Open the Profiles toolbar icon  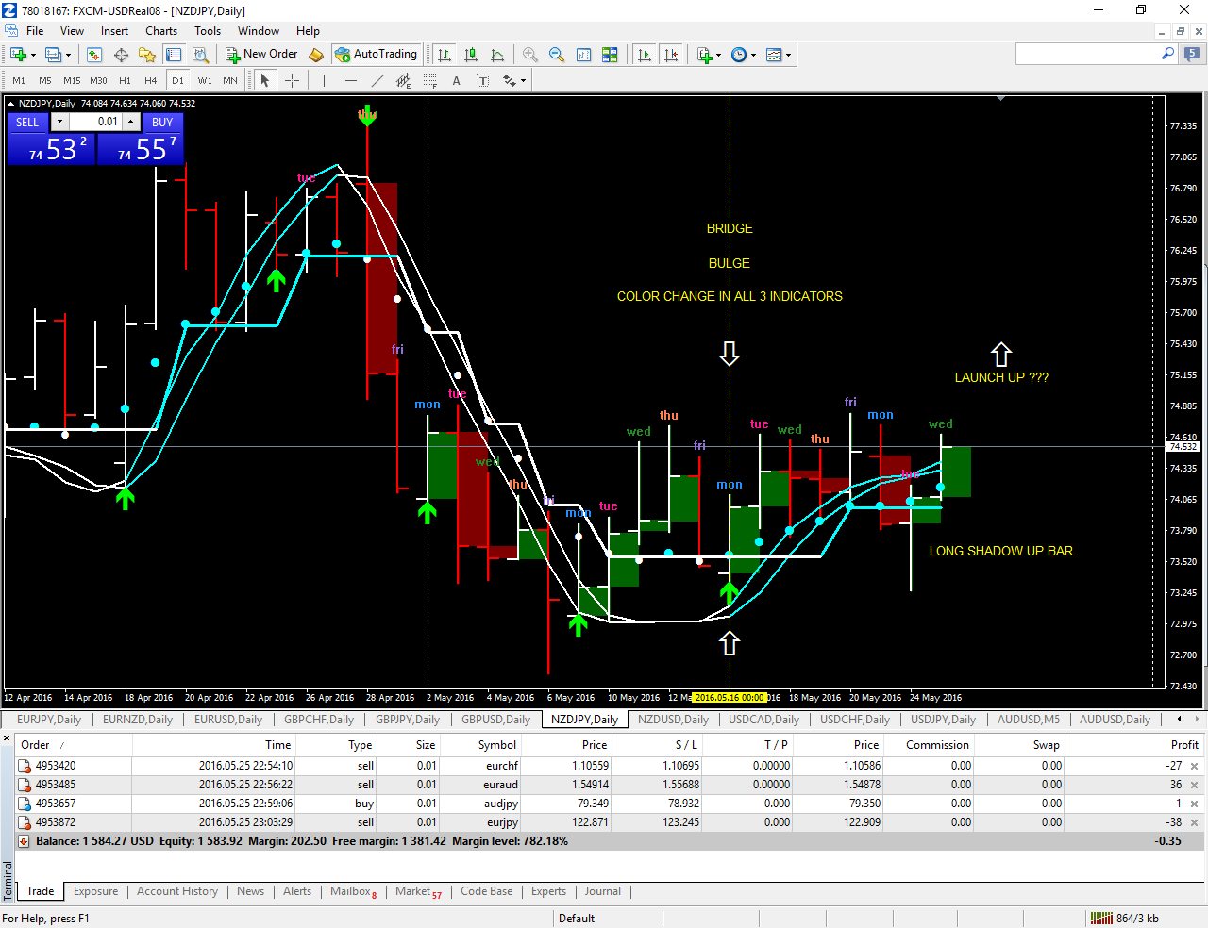pos(54,55)
